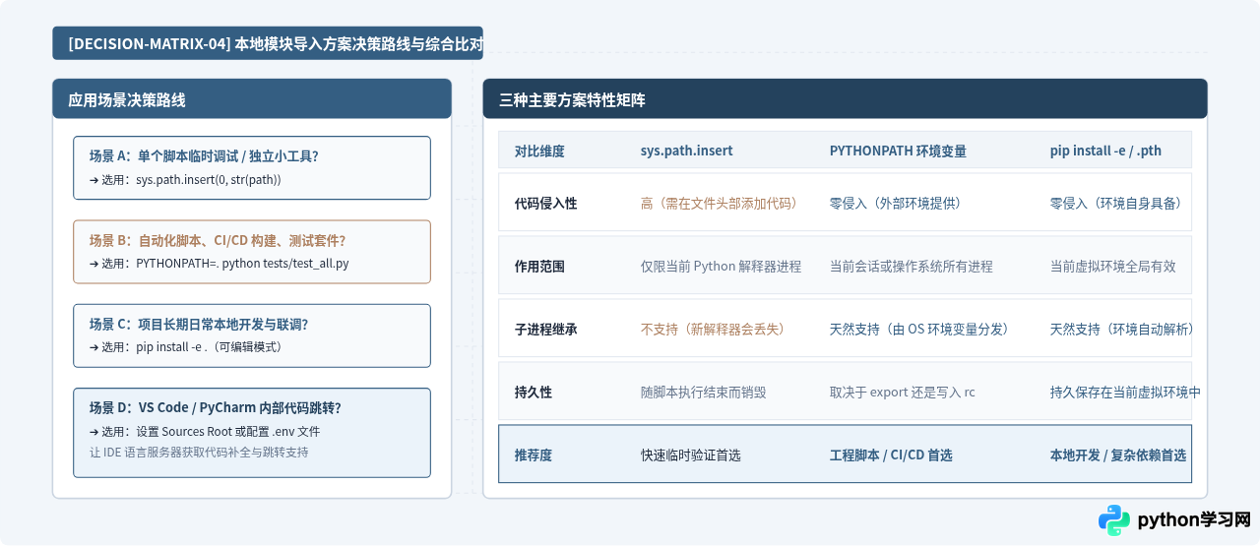Click the 推荐度 row label
1260x546 pixels.
[x=534, y=455]
